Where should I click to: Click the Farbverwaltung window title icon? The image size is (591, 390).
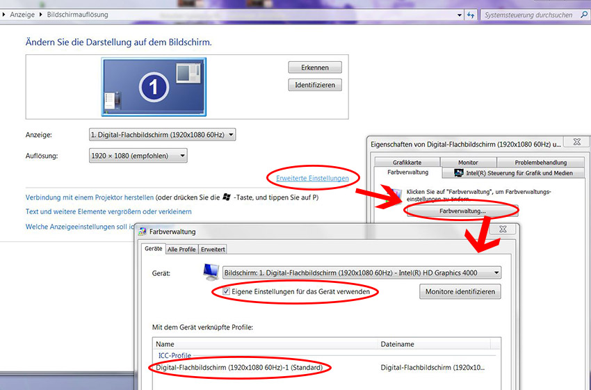[x=143, y=231]
